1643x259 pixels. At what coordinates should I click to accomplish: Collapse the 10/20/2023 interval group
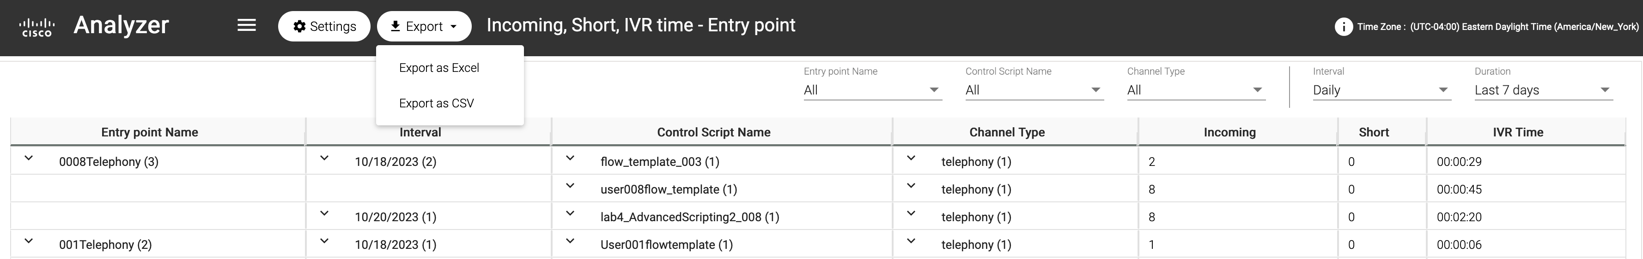[324, 214]
